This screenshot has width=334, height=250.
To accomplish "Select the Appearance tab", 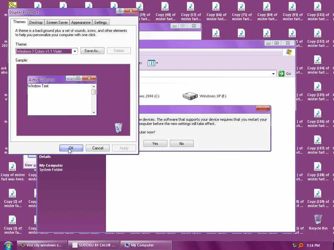I will pyautogui.click(x=81, y=22).
